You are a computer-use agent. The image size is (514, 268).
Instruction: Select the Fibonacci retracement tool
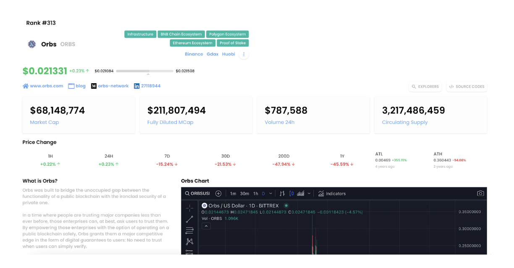pyautogui.click(x=189, y=231)
